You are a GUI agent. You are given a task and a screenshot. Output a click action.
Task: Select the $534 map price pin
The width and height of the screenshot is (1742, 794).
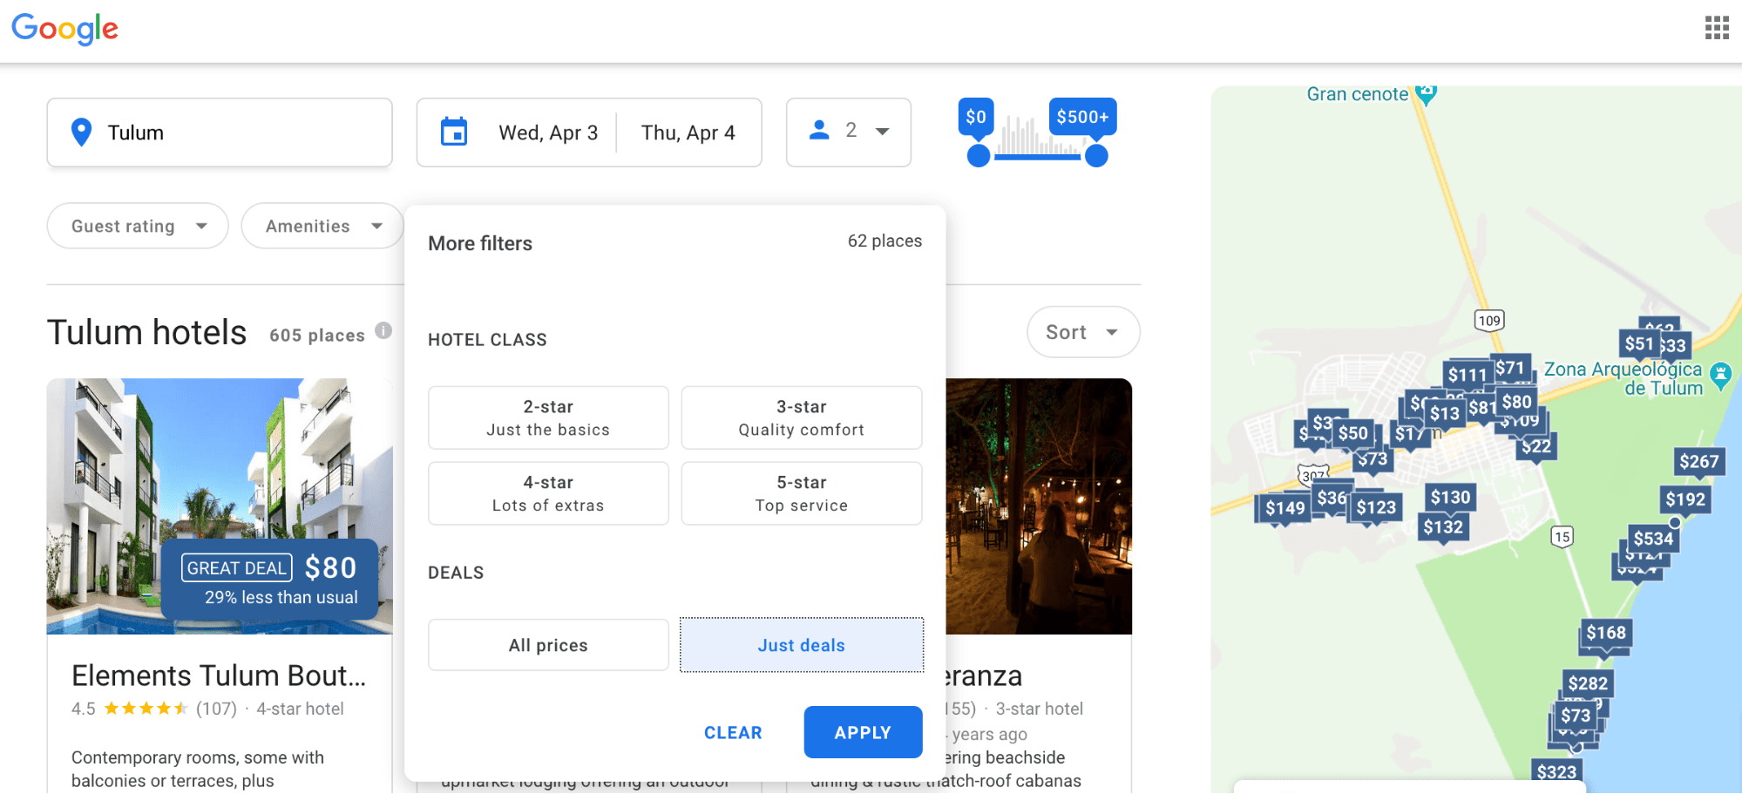tap(1652, 539)
